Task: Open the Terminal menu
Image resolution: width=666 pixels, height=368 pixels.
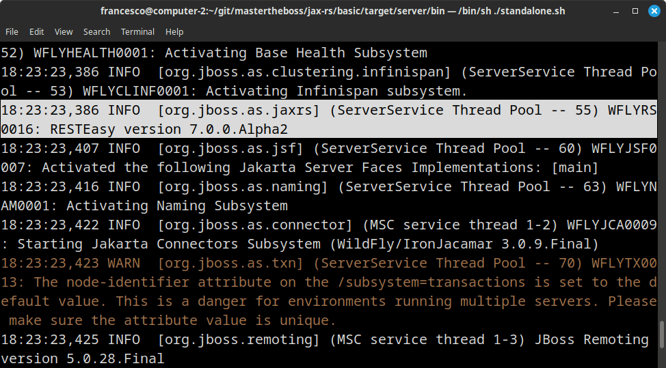Action: point(137,32)
